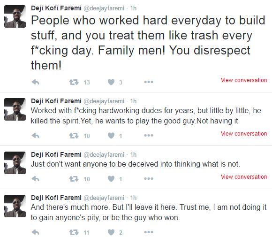Open more options on 'deceived into thinking' tweet

point(149,179)
